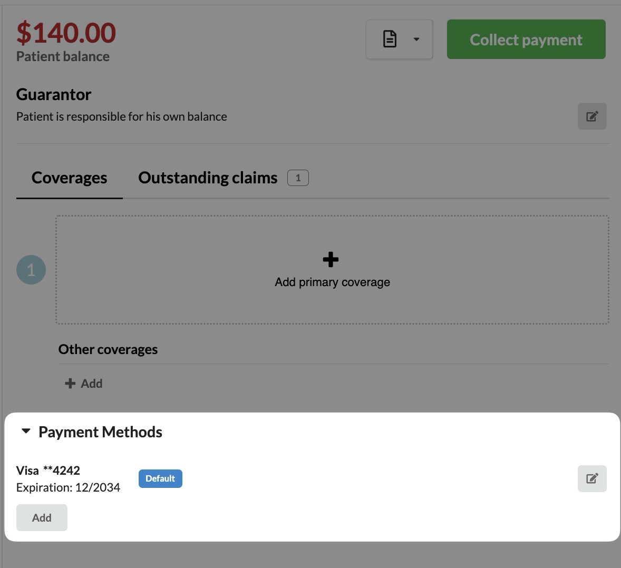Click the plus icon under Other coverages
The image size is (621, 568).
[x=70, y=384]
